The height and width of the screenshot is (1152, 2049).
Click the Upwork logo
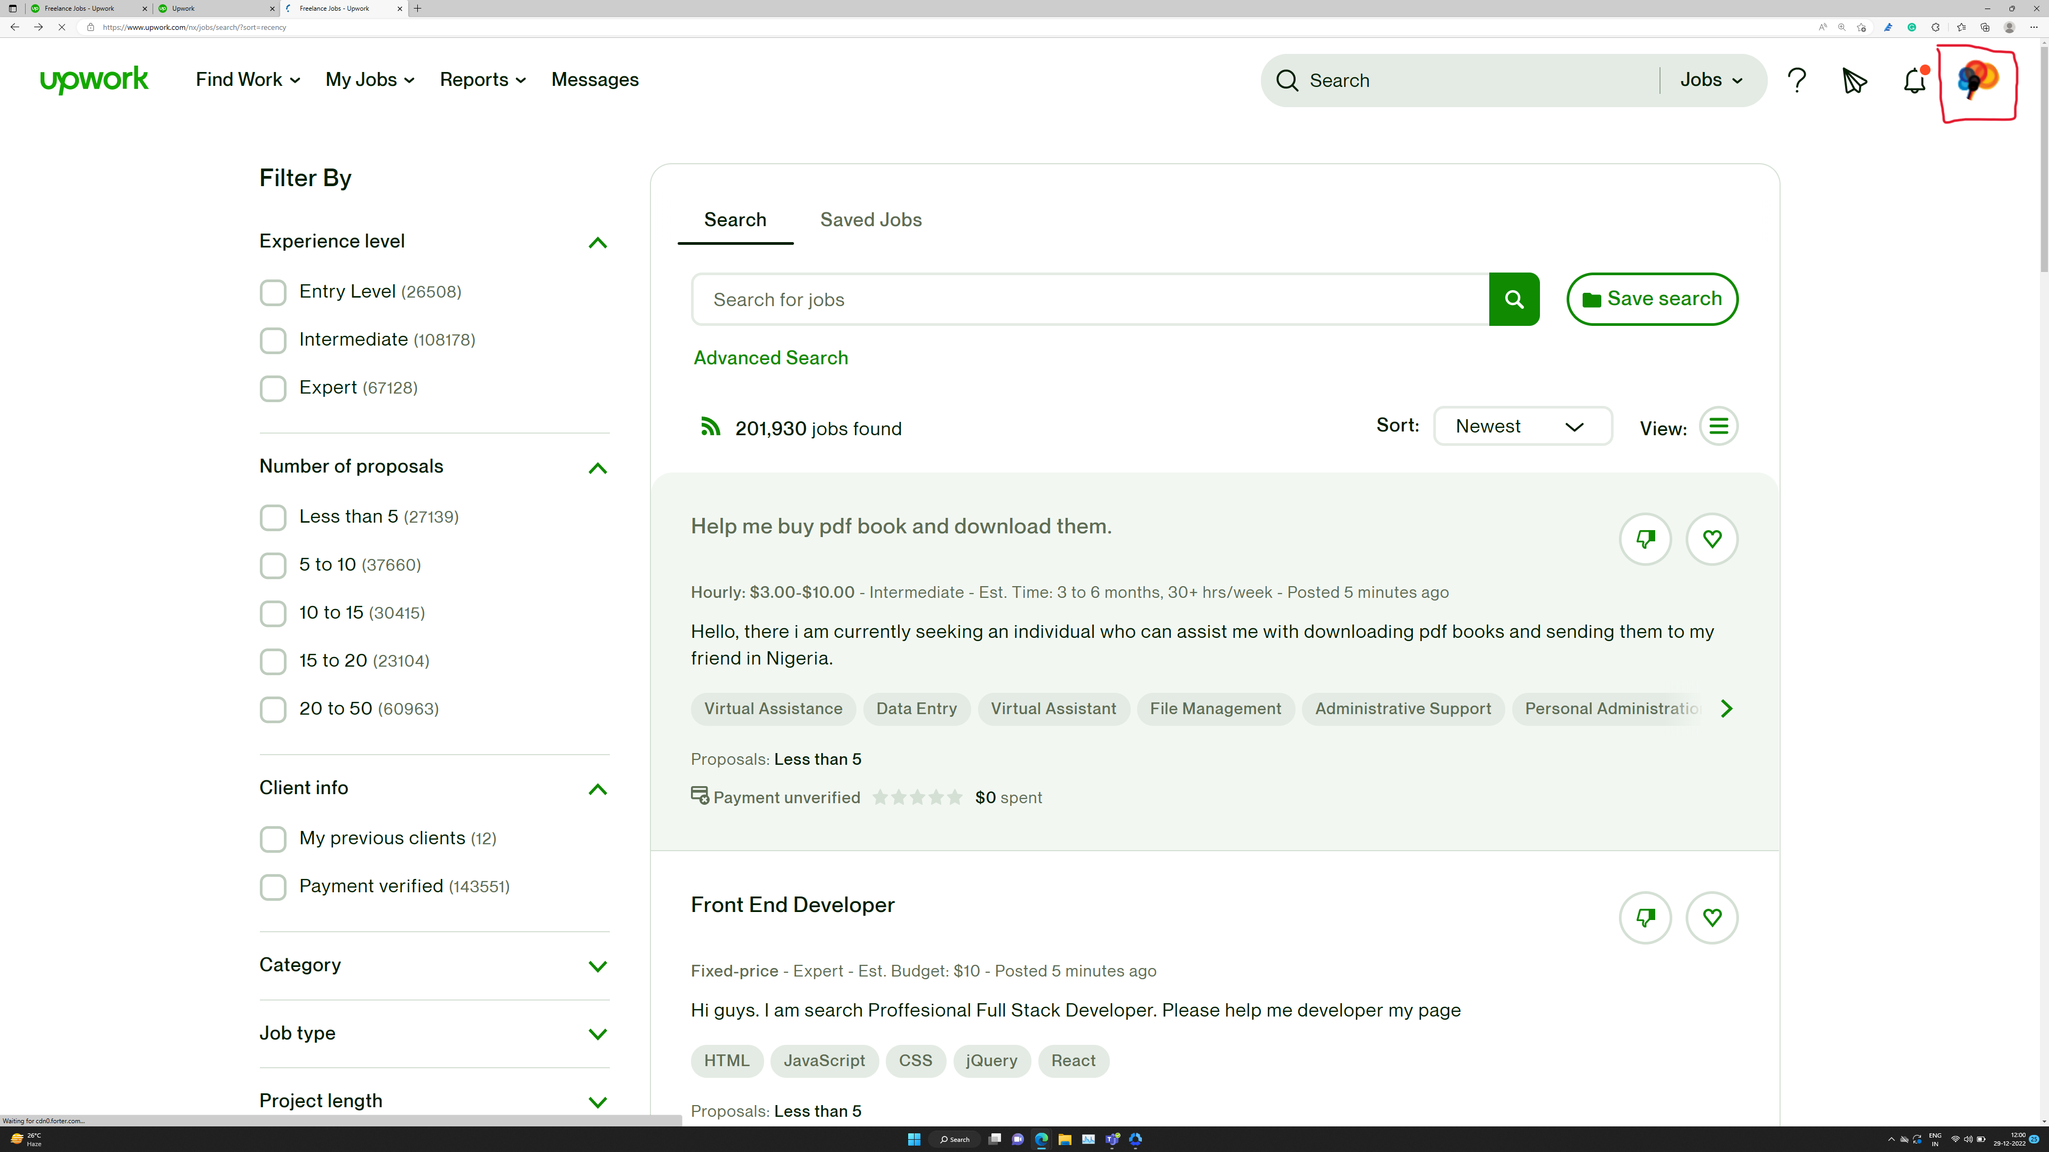point(94,79)
